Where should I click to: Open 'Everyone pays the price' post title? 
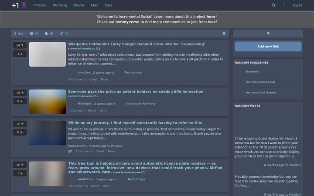point(136,91)
